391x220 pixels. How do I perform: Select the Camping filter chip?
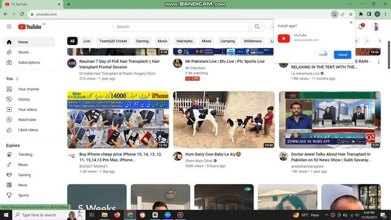point(227,41)
